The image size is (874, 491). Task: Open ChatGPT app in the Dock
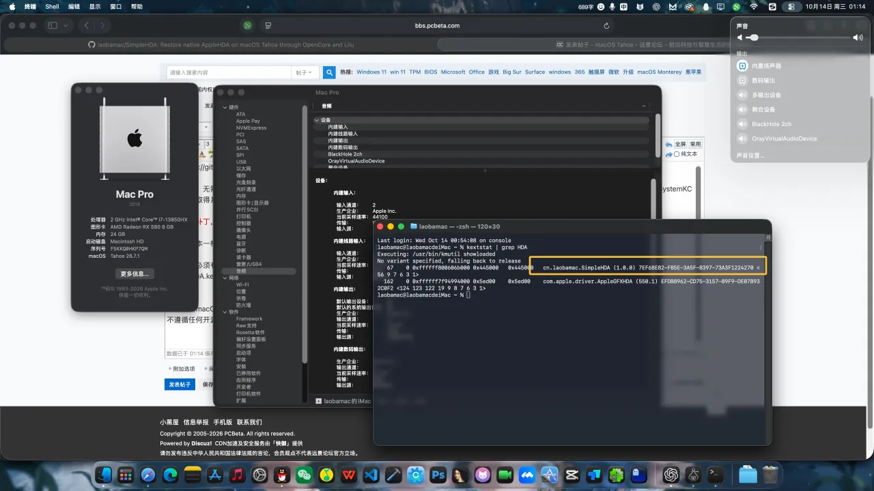[671, 475]
